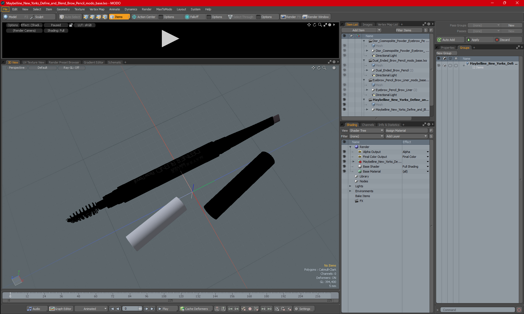Expand Maybelline material in Shader Tree
This screenshot has height=314, width=524.
coord(353,162)
